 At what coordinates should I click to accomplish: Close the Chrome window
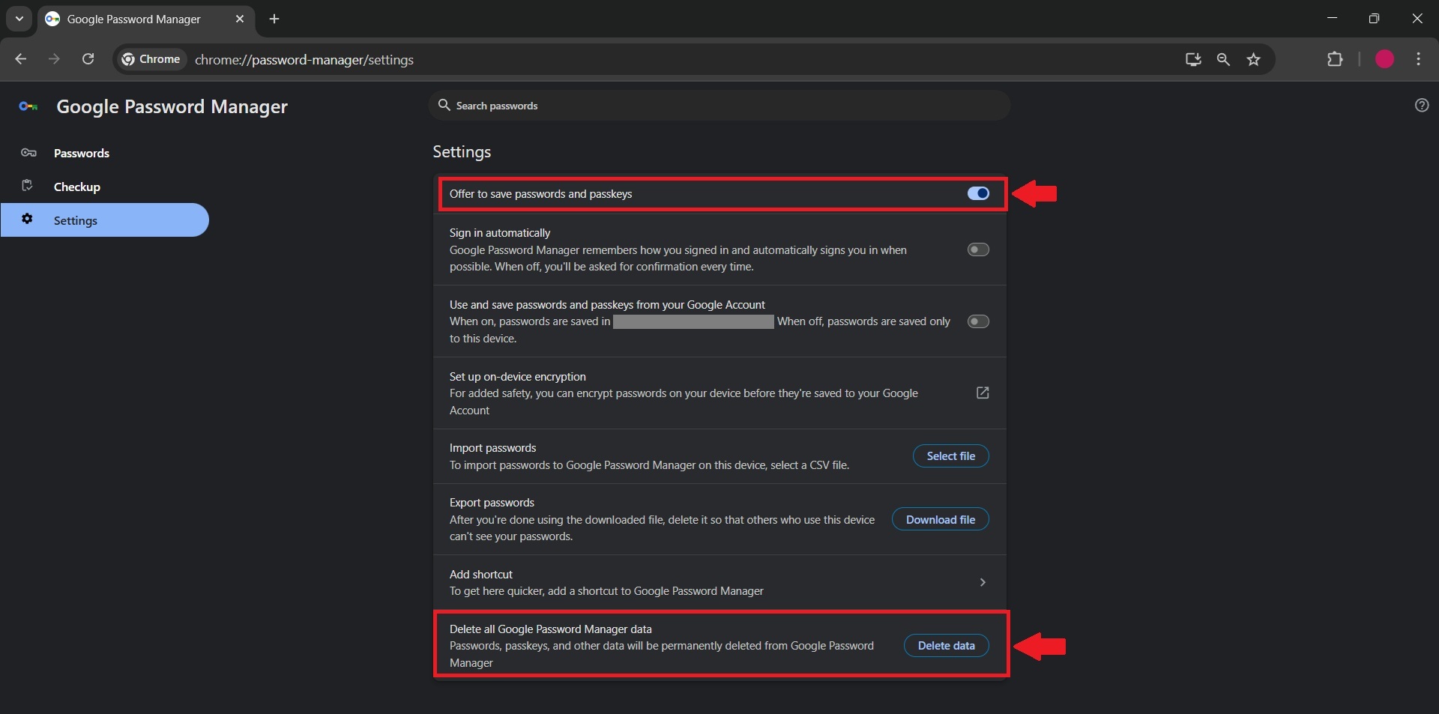[x=1417, y=19]
